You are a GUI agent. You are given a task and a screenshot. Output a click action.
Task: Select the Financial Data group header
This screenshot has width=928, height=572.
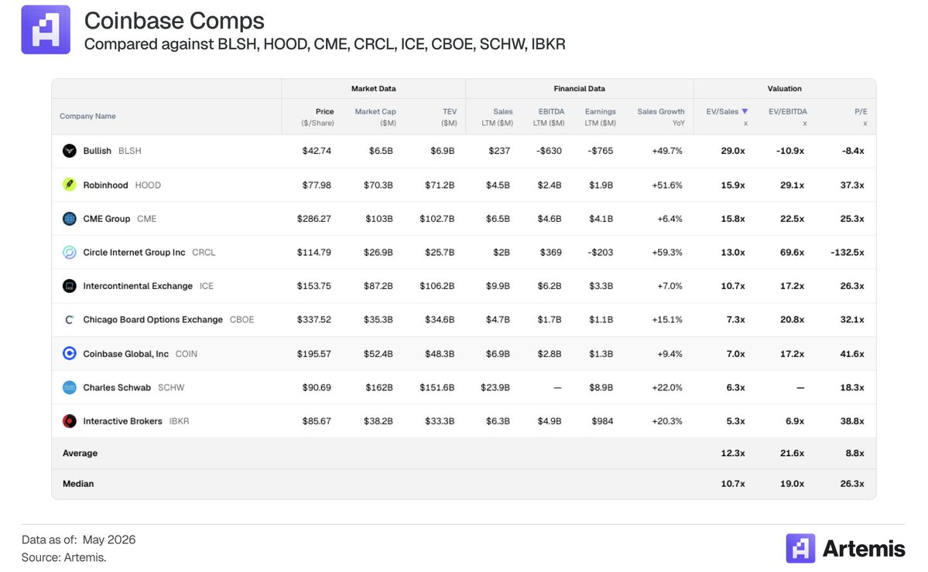coord(580,89)
